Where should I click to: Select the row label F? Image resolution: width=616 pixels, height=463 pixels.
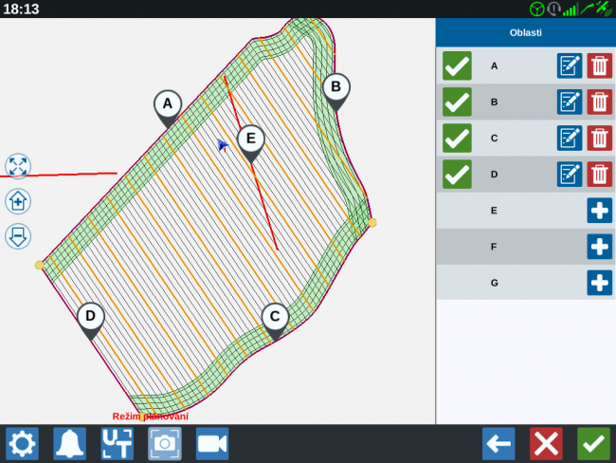tap(494, 247)
